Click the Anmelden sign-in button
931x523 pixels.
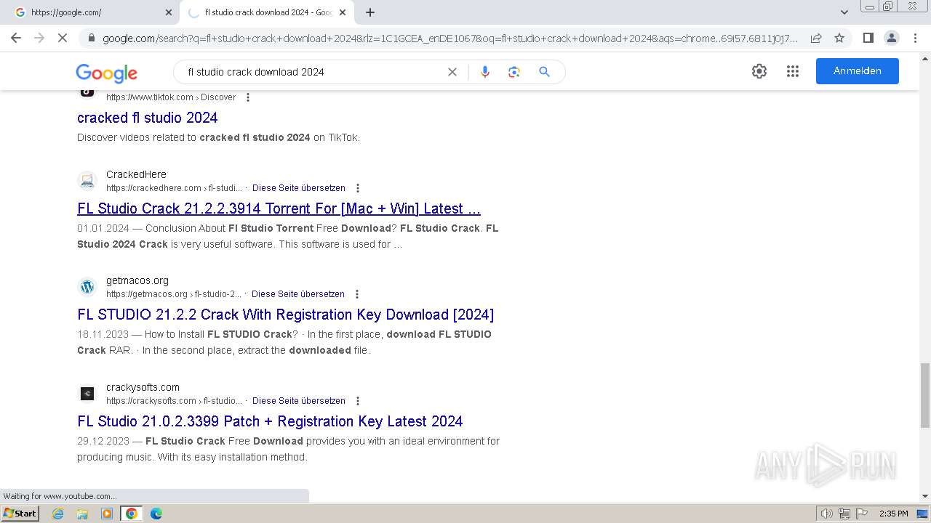click(858, 71)
